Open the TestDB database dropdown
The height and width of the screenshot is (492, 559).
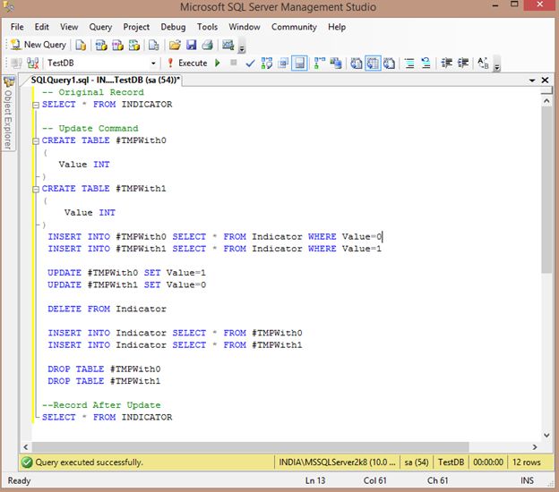click(153, 64)
